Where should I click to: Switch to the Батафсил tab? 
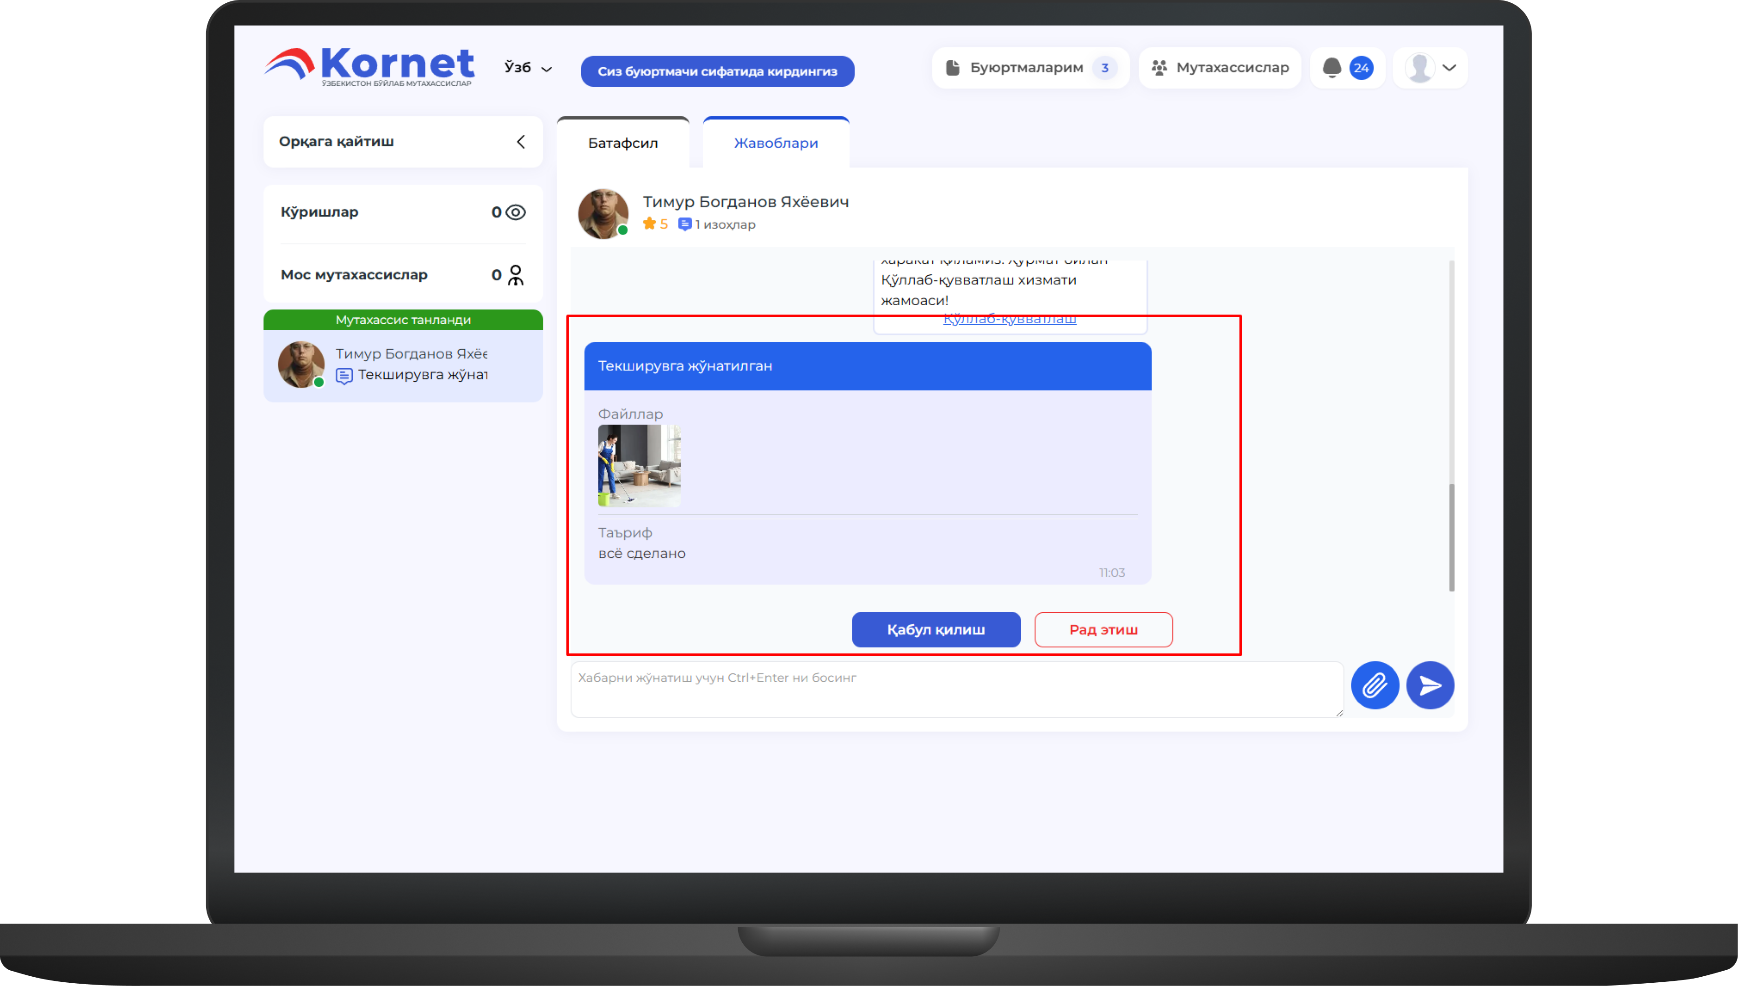(x=622, y=143)
